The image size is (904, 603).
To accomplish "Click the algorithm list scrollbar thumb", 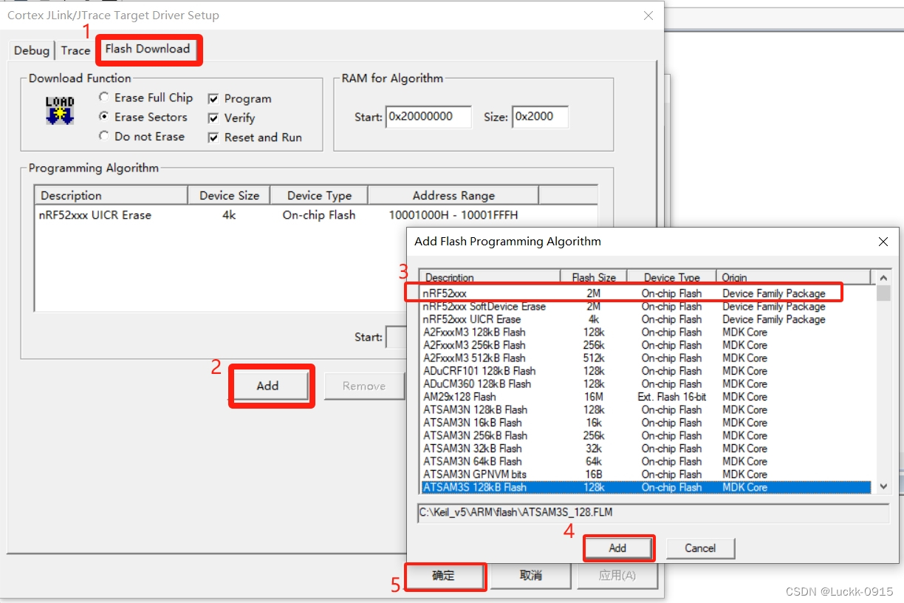I will (x=883, y=293).
